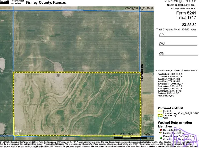This screenshot has height=148, width=199.
Task: Click the RoadCenterline_NG911 legend entry
Action: pyautogui.click(x=181, y=113)
